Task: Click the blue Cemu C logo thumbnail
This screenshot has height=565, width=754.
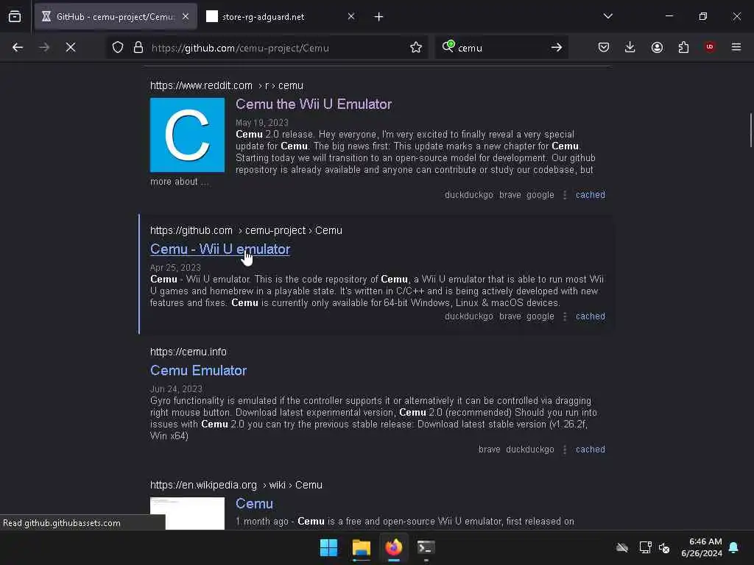Action: (187, 135)
